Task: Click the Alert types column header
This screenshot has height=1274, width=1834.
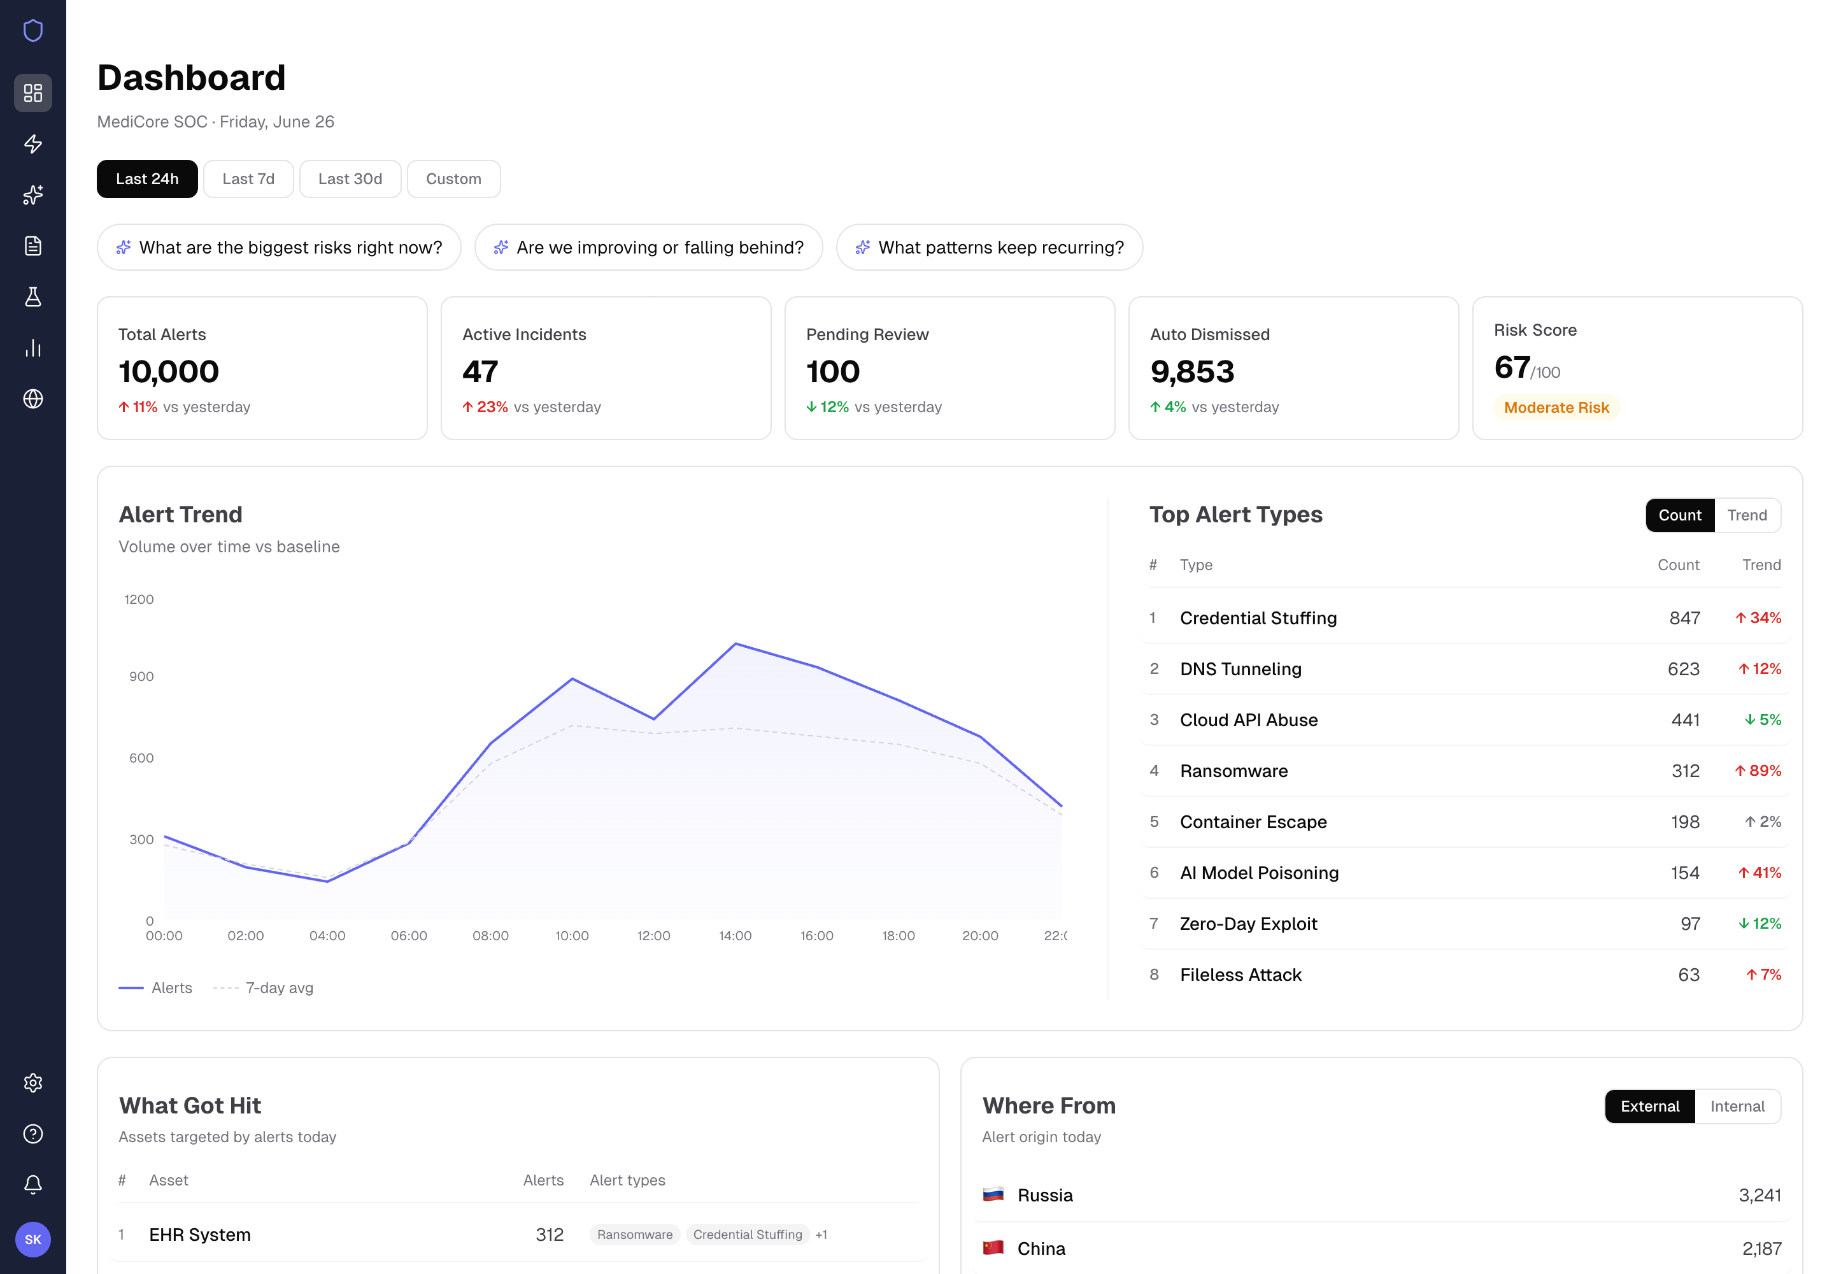Action: click(627, 1180)
